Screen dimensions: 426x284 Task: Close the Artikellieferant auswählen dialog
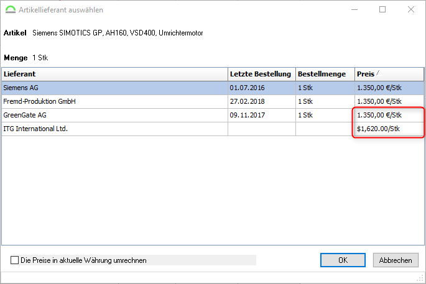click(x=411, y=9)
